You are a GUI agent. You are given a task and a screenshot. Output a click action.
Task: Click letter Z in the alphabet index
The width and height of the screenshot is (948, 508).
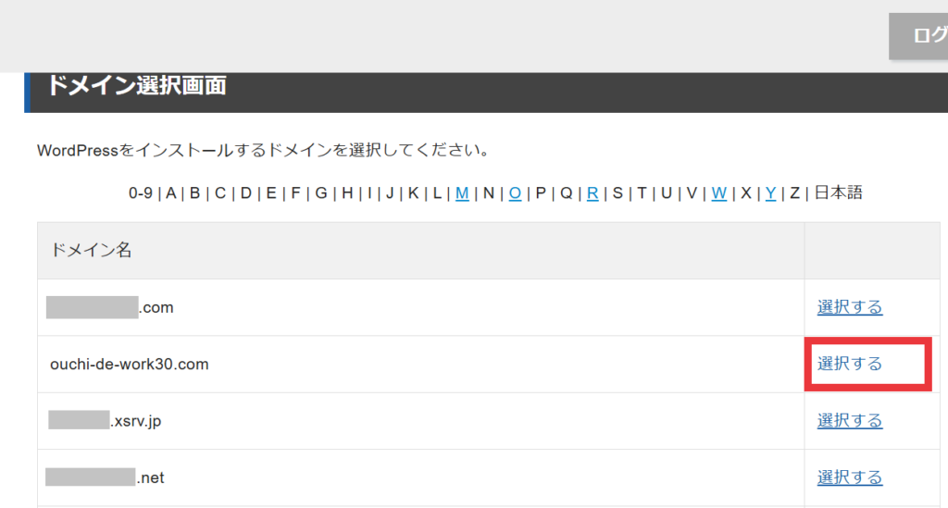pyautogui.click(x=794, y=193)
